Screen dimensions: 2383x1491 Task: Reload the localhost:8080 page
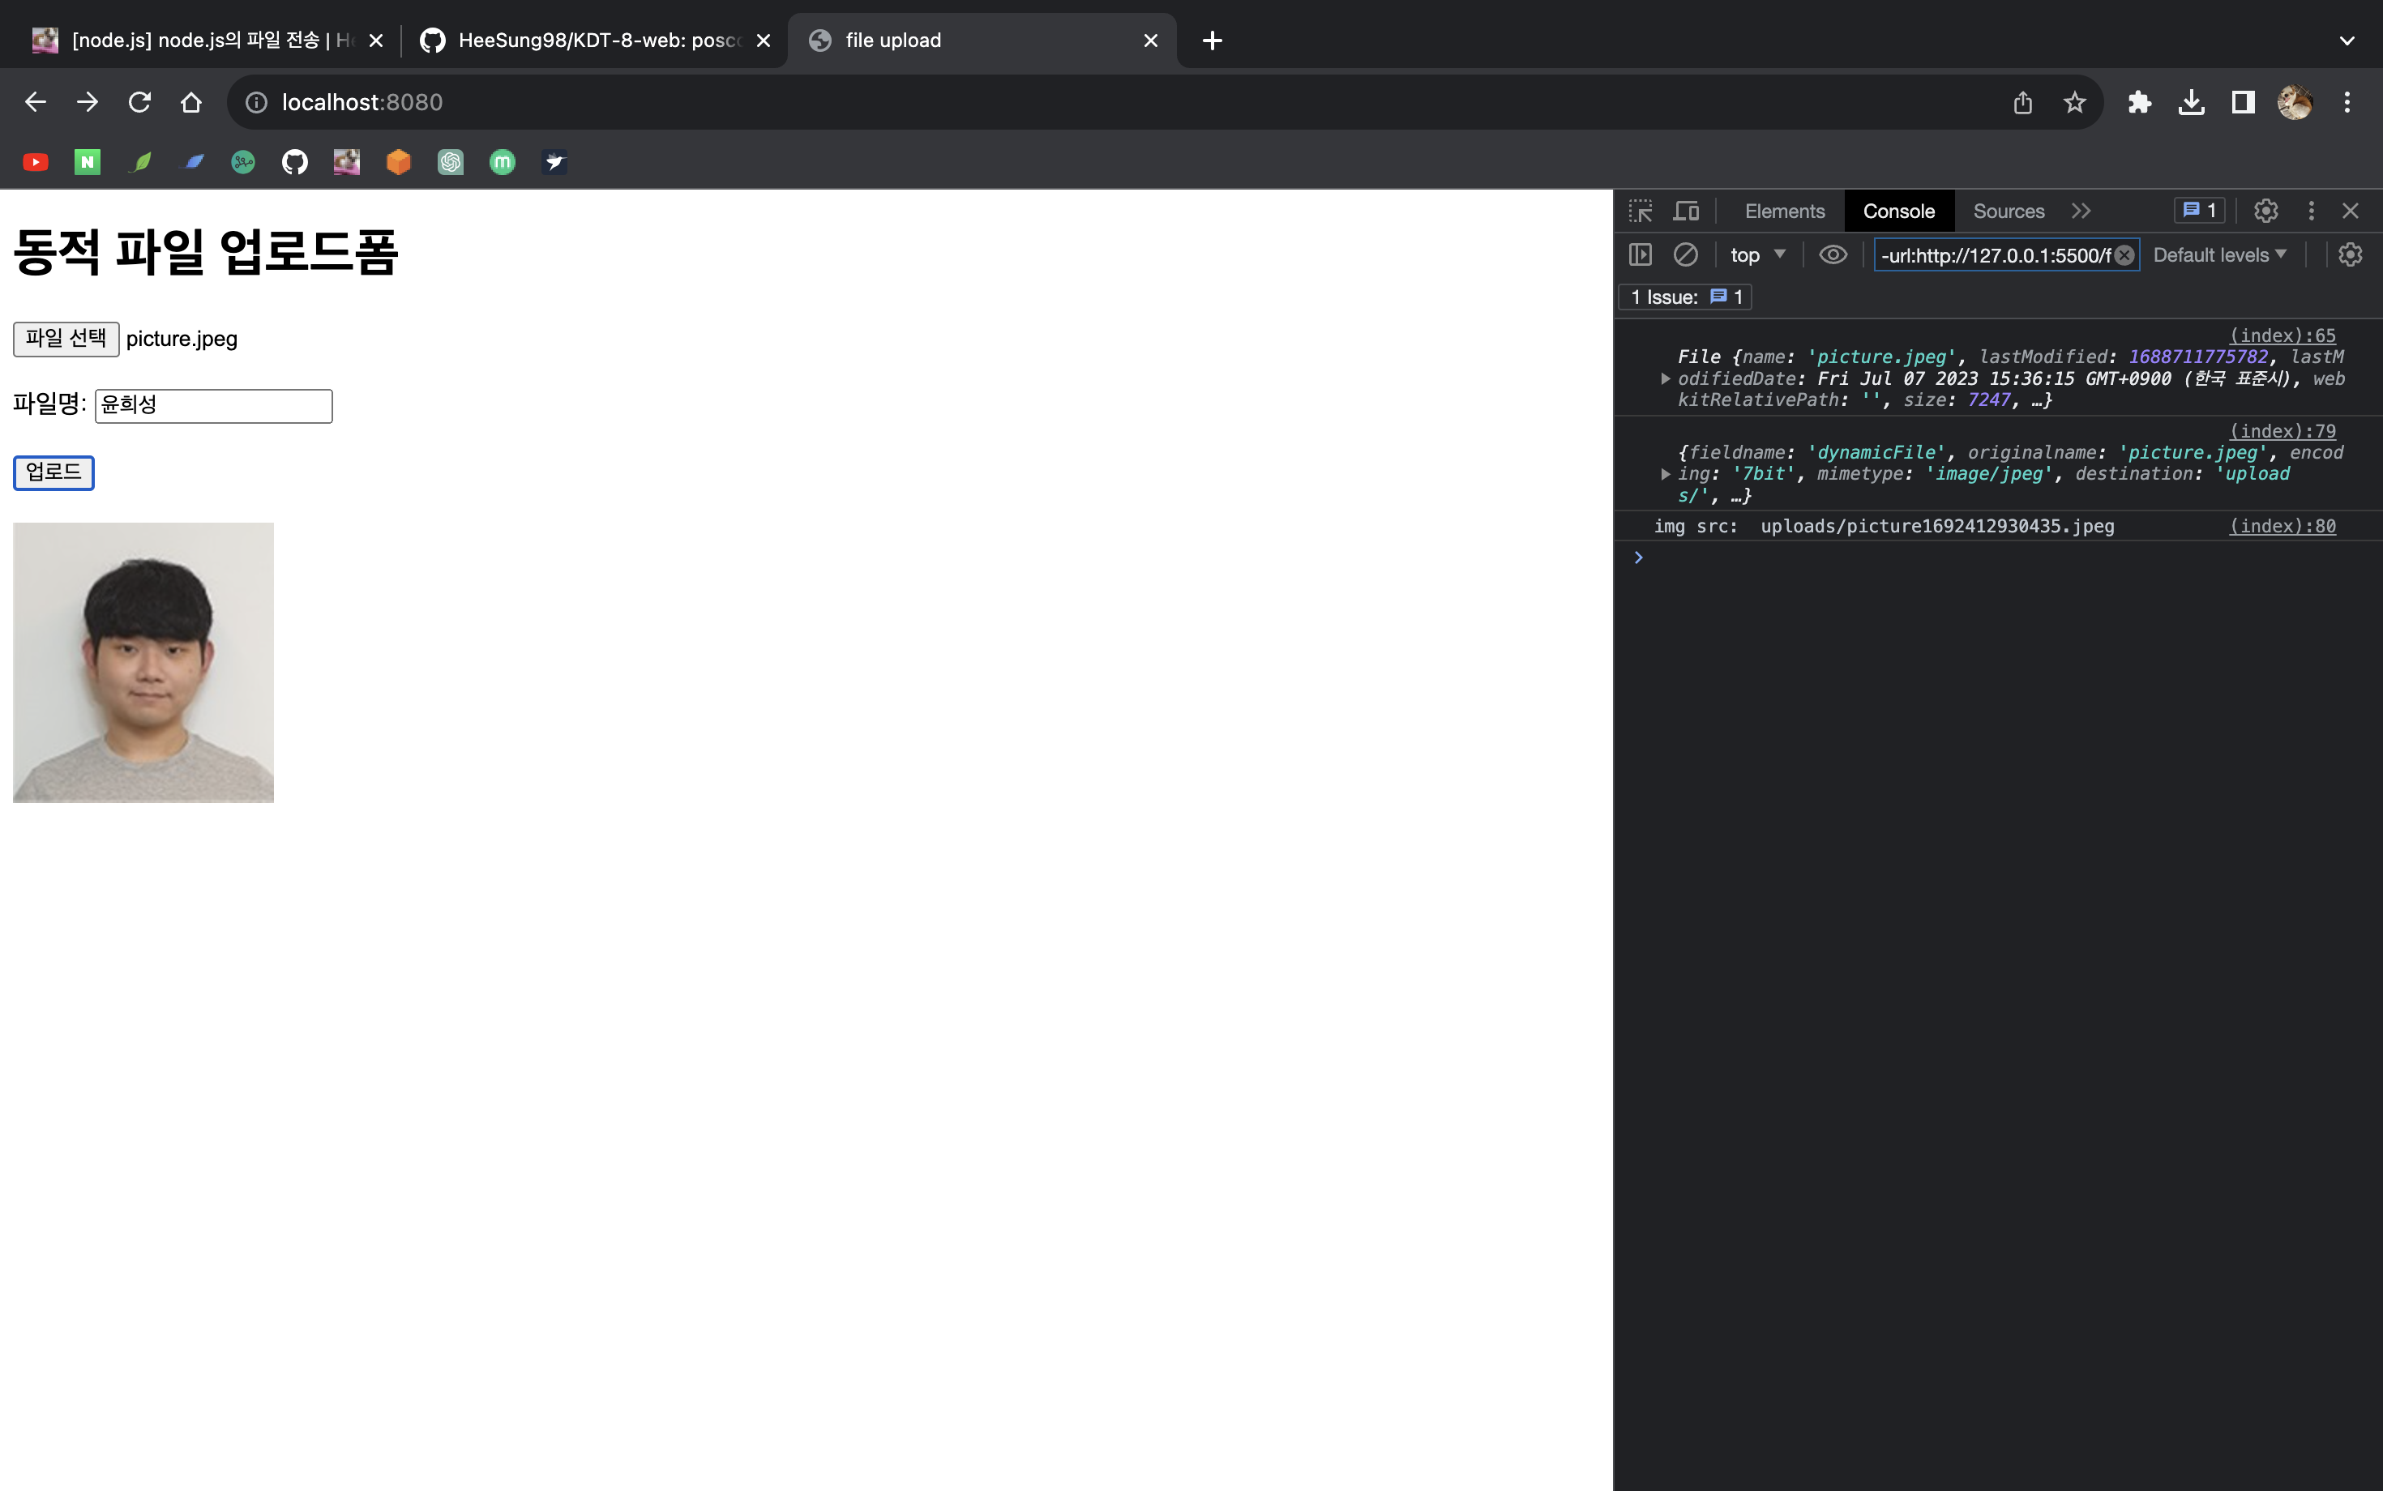click(140, 103)
